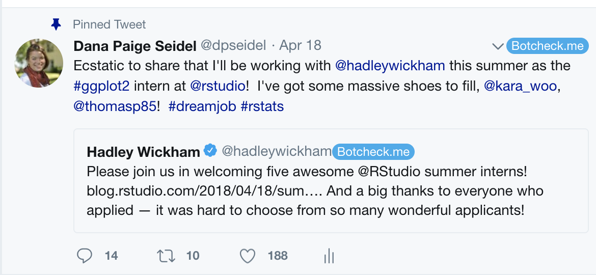Image resolution: width=596 pixels, height=275 pixels.
Task: Open @kara_woo's profile link
Action: 521,86
